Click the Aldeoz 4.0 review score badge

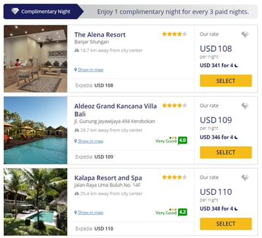(x=182, y=140)
